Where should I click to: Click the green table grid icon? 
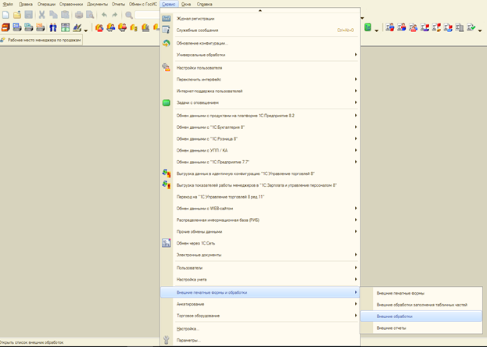pyautogui.click(x=65, y=27)
